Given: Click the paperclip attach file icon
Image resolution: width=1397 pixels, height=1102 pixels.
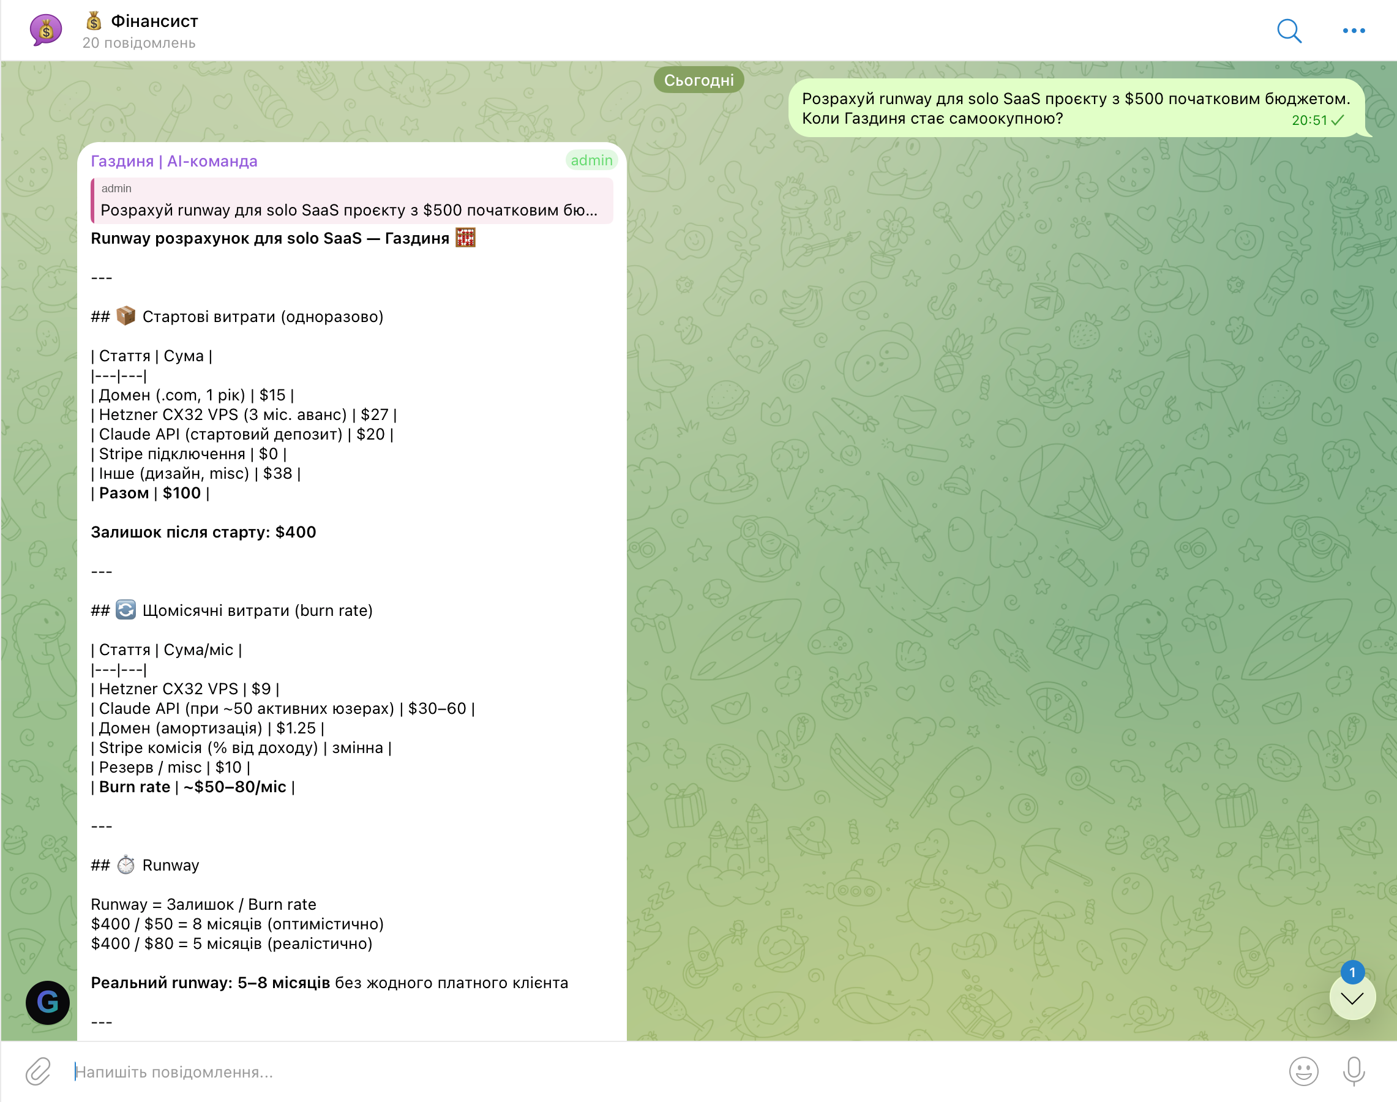Looking at the screenshot, I should 38,1071.
